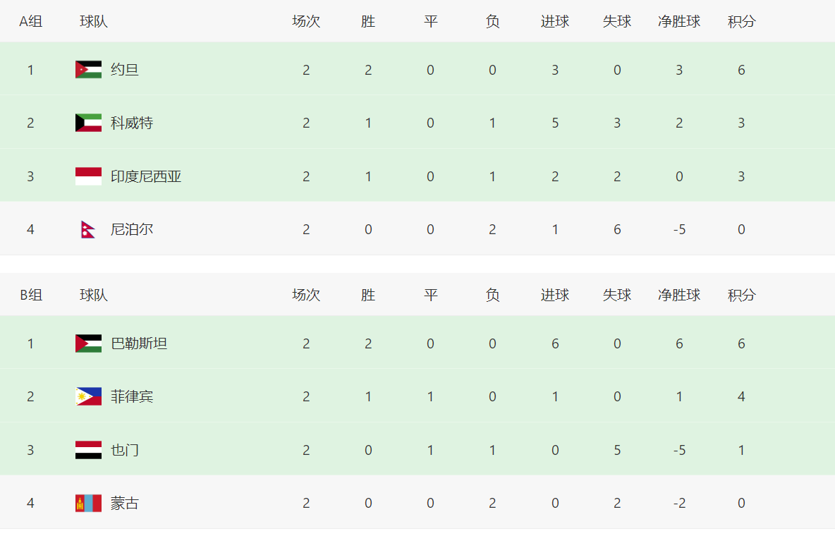Click the Indonesia flag icon

point(88,176)
